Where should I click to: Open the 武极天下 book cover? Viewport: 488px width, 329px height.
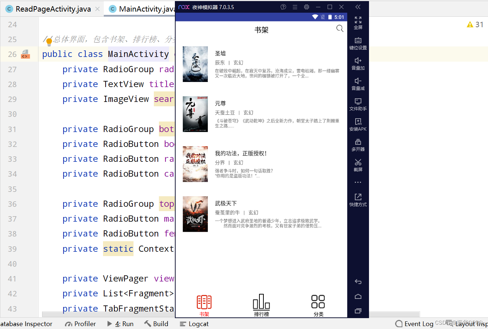point(195,214)
